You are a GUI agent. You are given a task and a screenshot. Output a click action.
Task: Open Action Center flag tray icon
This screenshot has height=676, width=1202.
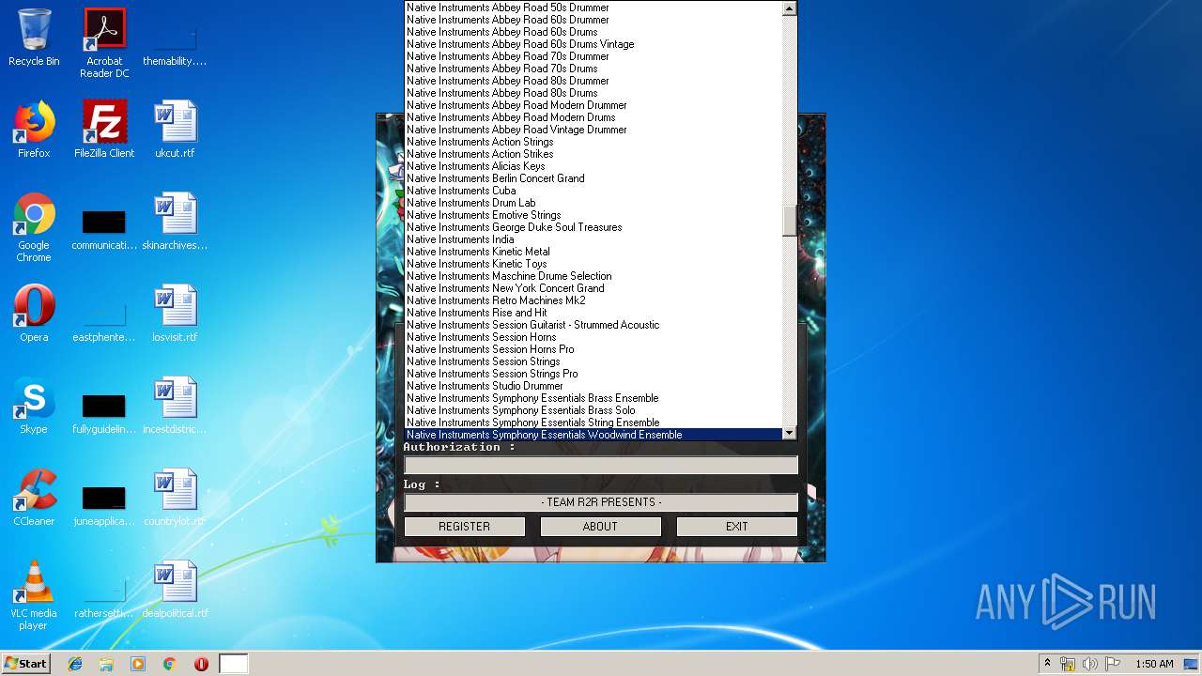tap(1113, 664)
